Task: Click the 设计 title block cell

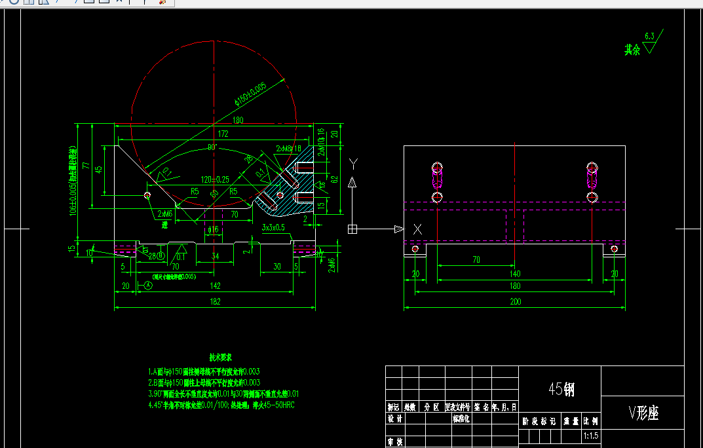Action: coord(396,419)
